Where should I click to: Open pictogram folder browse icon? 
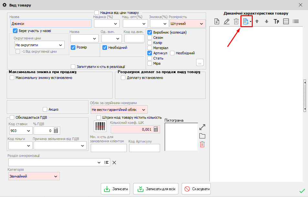(202, 136)
